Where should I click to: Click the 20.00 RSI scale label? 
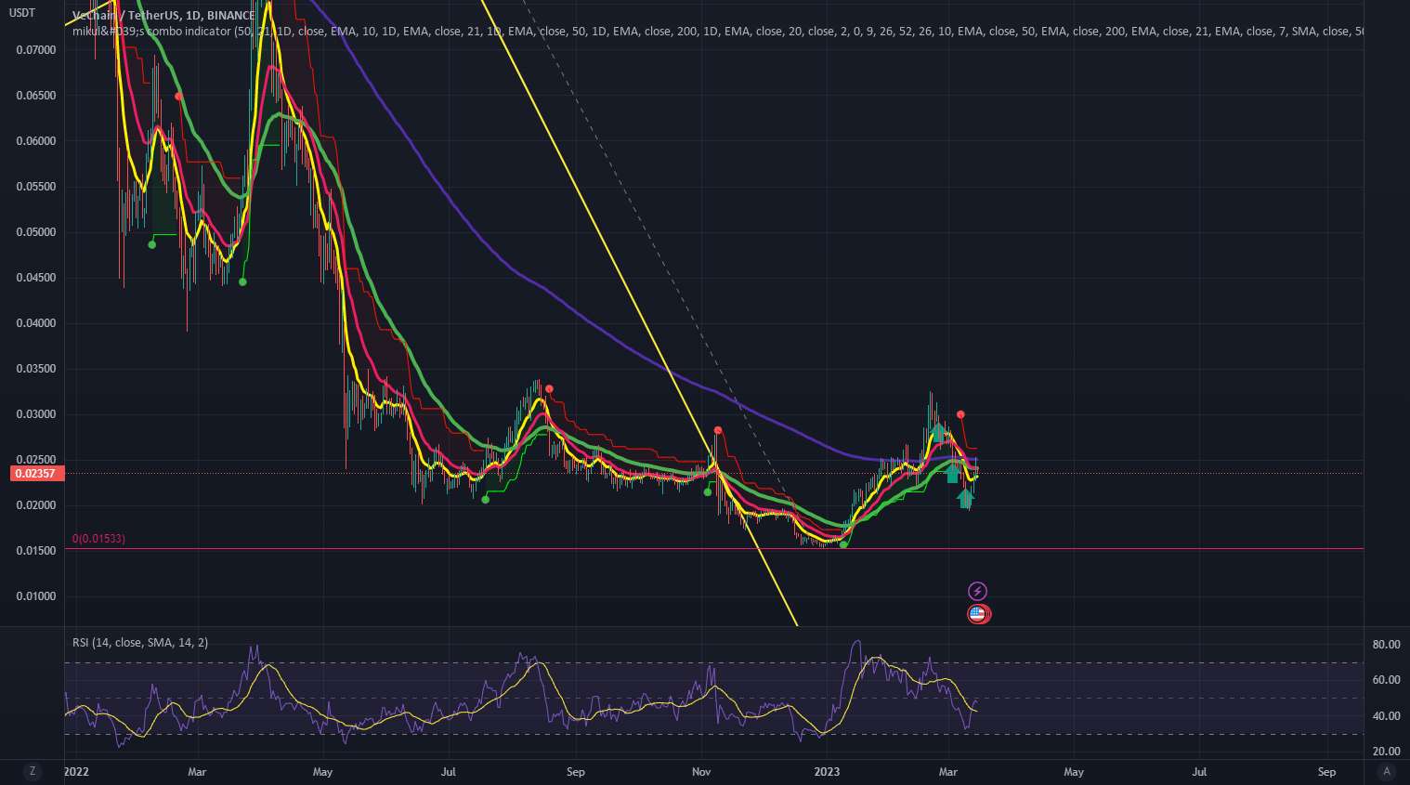click(x=1387, y=752)
